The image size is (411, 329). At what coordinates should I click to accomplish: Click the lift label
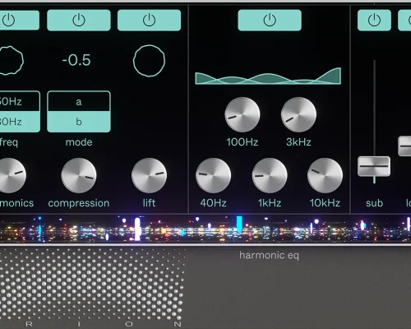click(x=149, y=203)
